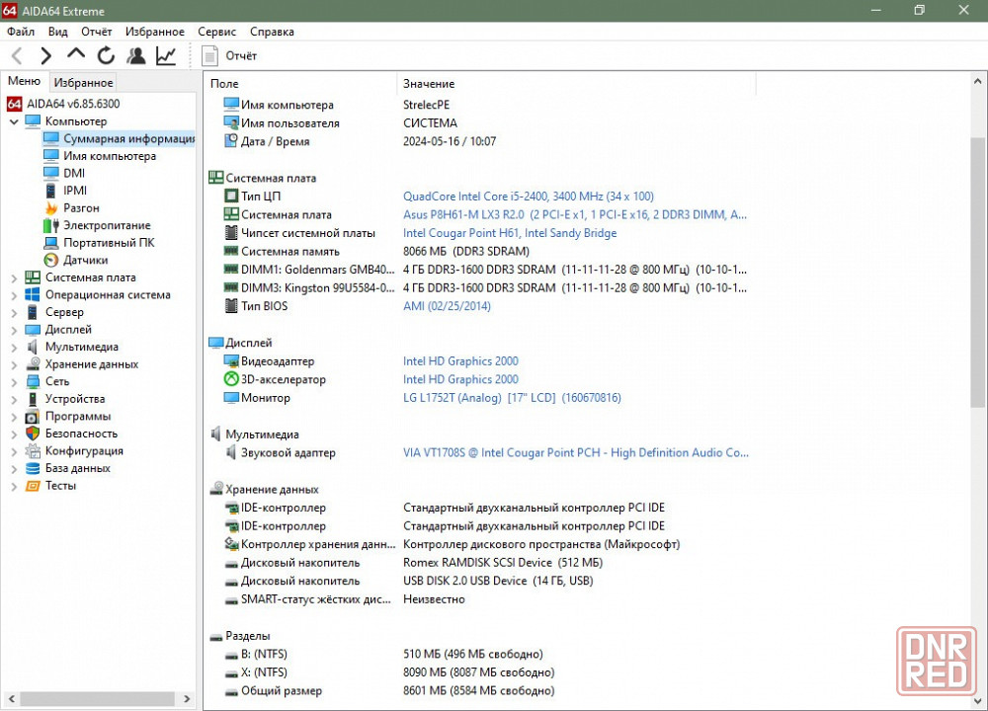Click the scroll up arrow of the report pane

(x=977, y=81)
